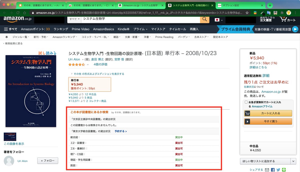Click the 試し読み look-inside badge
The width and height of the screenshot is (300, 172).
47,53
